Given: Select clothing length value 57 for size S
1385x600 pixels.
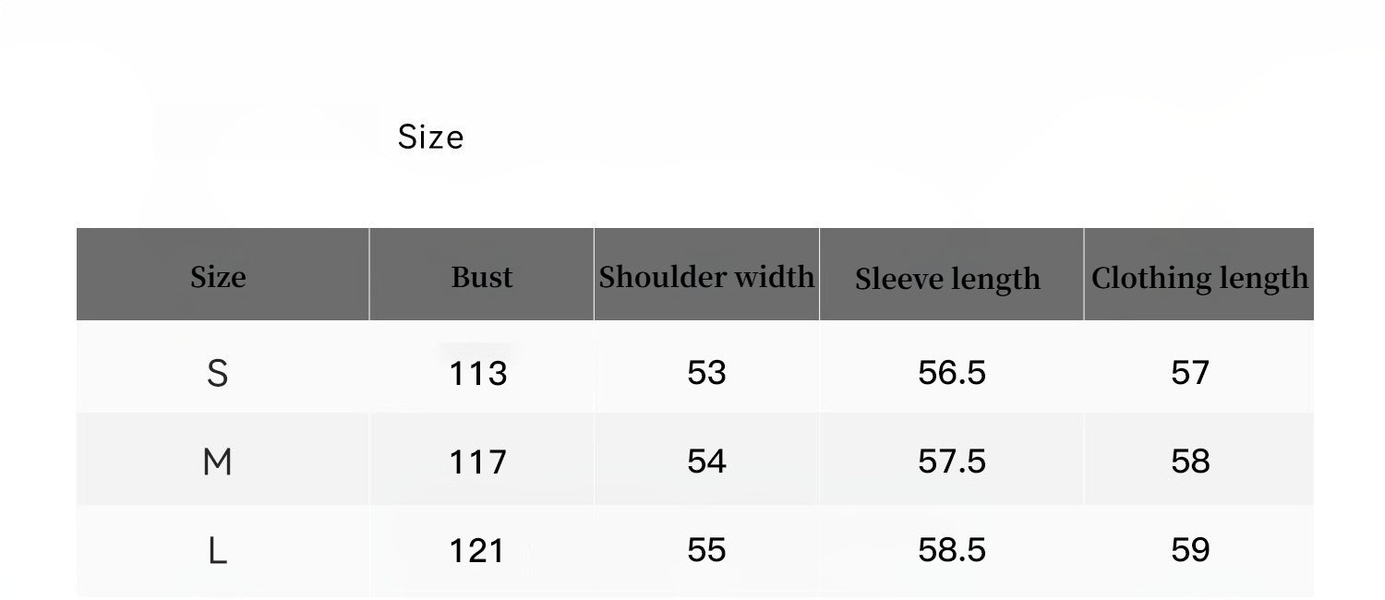Looking at the screenshot, I should click(1189, 373).
